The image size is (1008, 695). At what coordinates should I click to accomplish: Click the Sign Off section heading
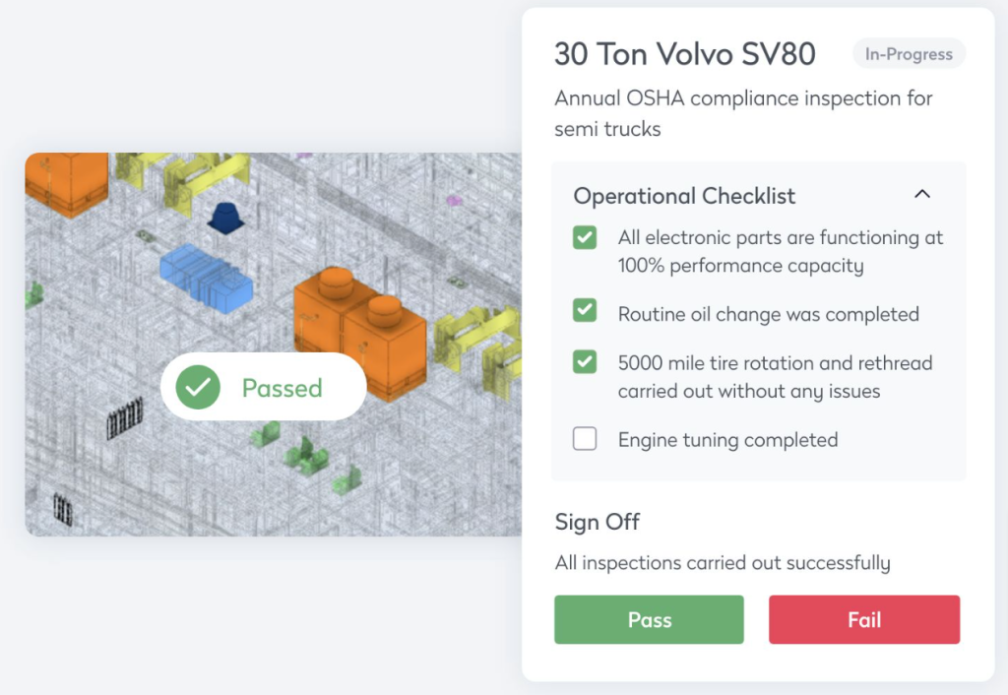point(598,521)
